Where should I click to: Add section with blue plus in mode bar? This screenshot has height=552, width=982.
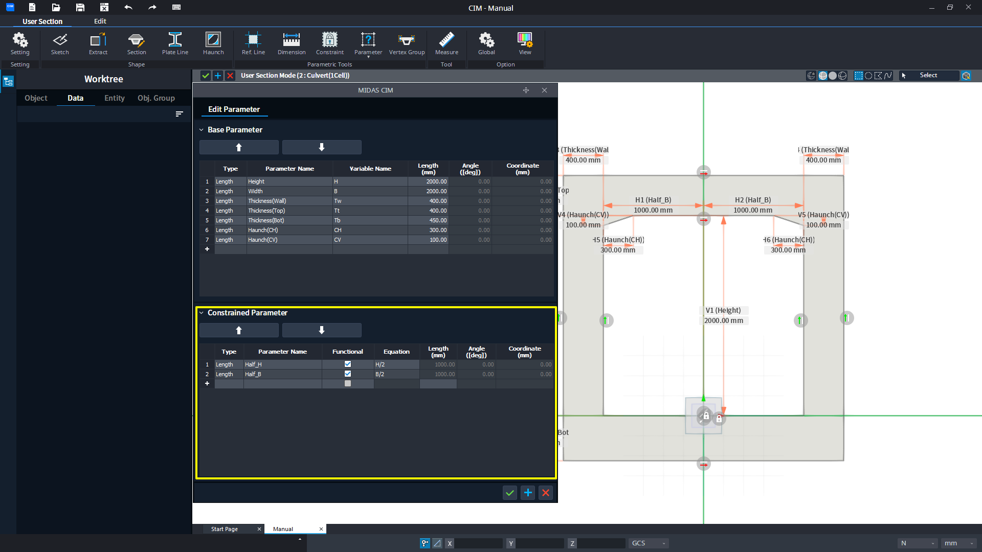tap(218, 76)
